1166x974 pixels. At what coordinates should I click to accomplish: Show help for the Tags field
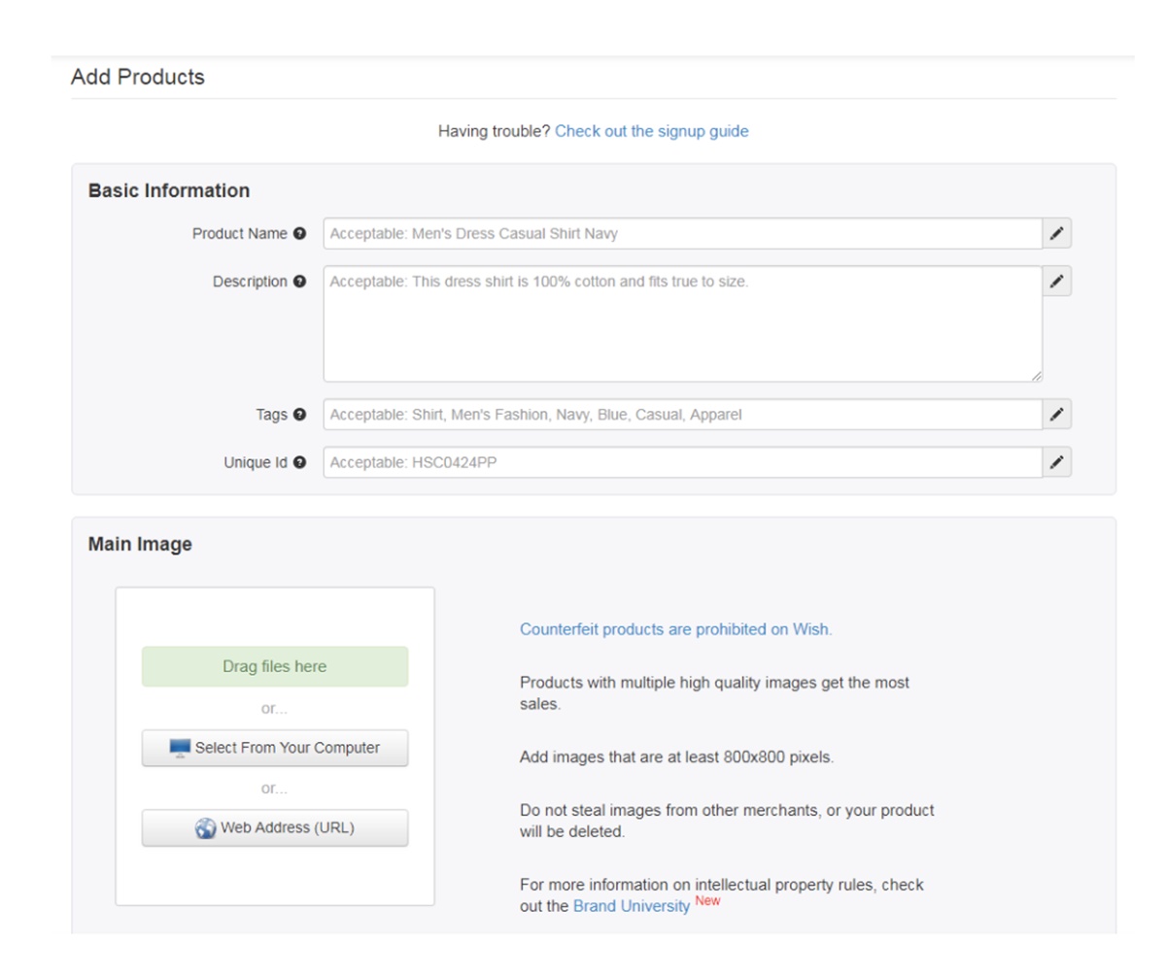299,415
